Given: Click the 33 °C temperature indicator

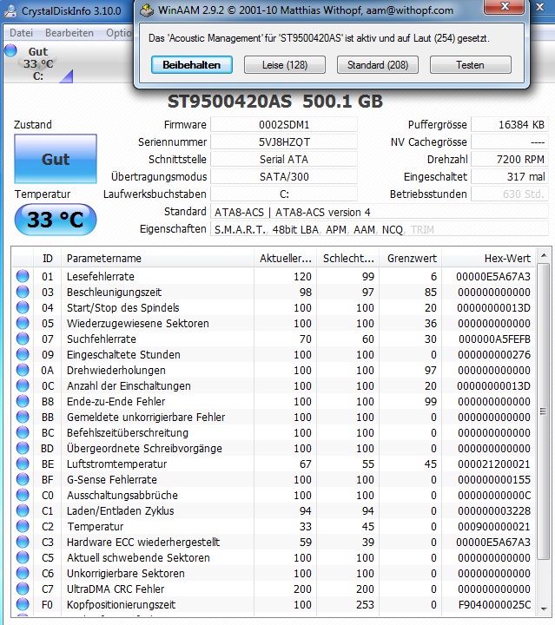Looking at the screenshot, I should pyautogui.click(x=56, y=220).
